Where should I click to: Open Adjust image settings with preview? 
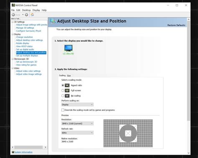pos(32,25)
